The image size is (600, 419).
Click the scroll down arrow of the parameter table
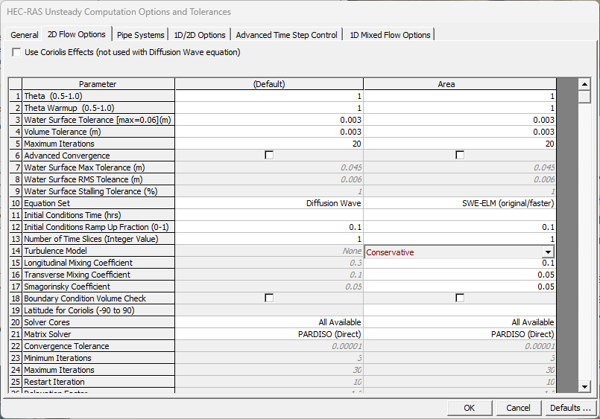tap(584, 386)
